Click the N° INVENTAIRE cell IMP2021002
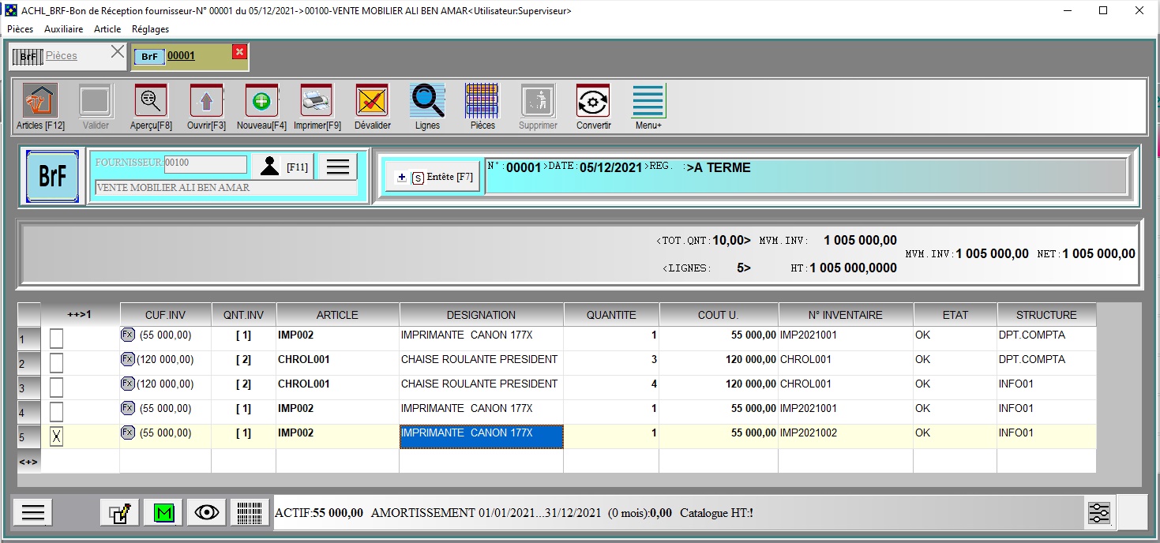The height and width of the screenshot is (543, 1160). [x=845, y=433]
